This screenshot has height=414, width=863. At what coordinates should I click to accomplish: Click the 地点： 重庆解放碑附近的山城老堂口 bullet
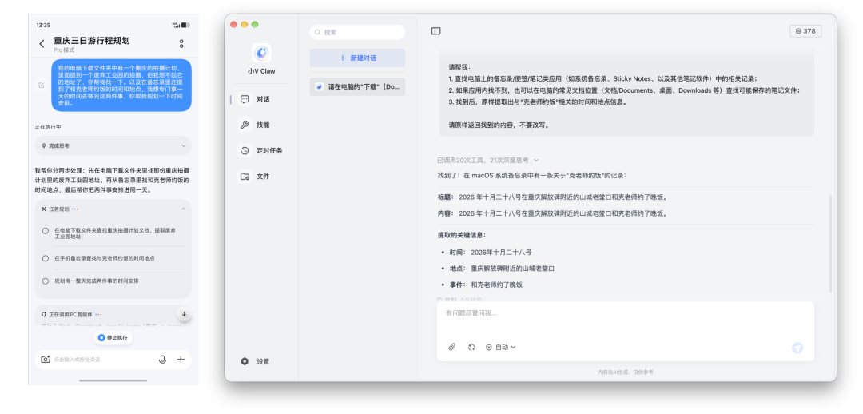tap(501, 269)
